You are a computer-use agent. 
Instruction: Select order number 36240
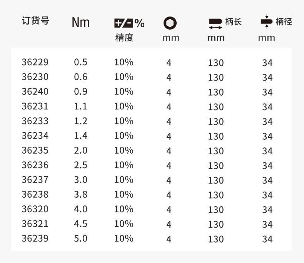(35, 92)
